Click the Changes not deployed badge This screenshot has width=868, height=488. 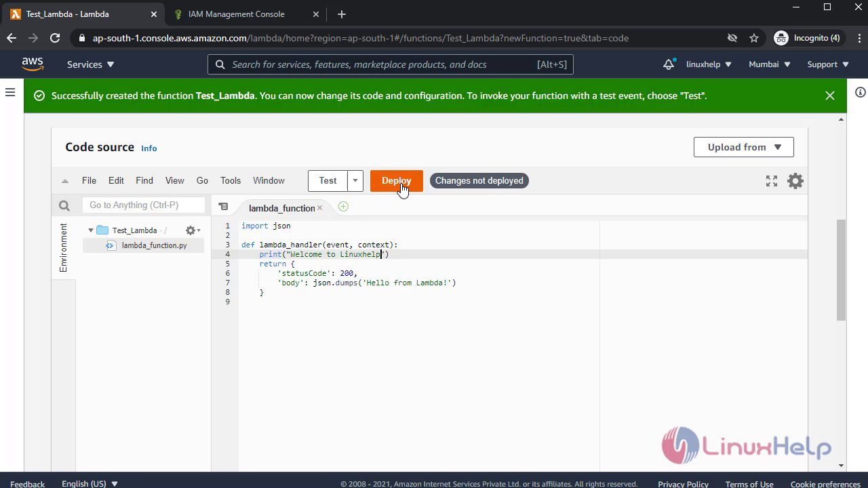click(479, 181)
